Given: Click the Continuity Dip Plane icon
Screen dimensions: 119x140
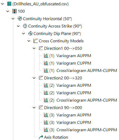Looking at the screenshot, I should (30, 34).
